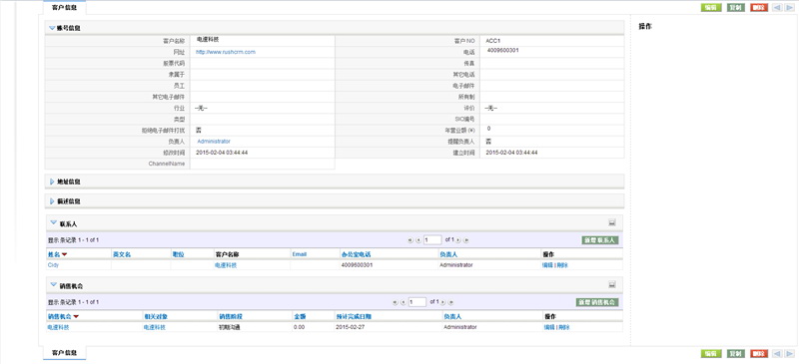
Task: Sort opportunities by 金额 column header
Action: tap(300, 316)
